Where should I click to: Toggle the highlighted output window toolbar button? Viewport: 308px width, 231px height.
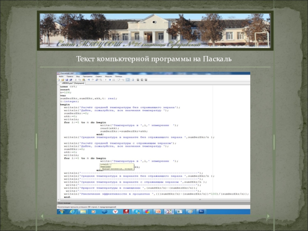[128, 80]
